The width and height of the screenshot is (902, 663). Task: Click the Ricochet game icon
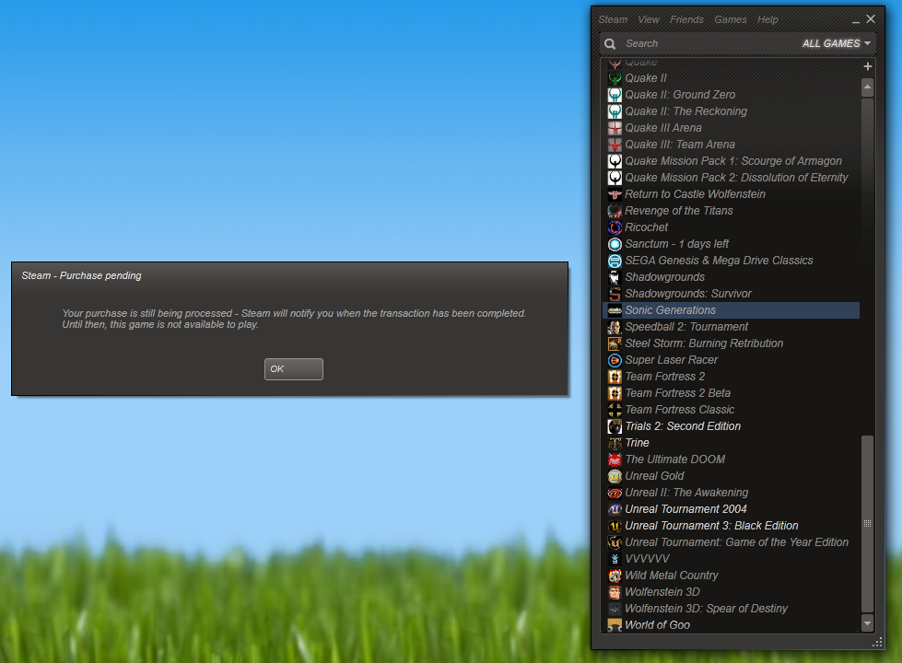615,227
